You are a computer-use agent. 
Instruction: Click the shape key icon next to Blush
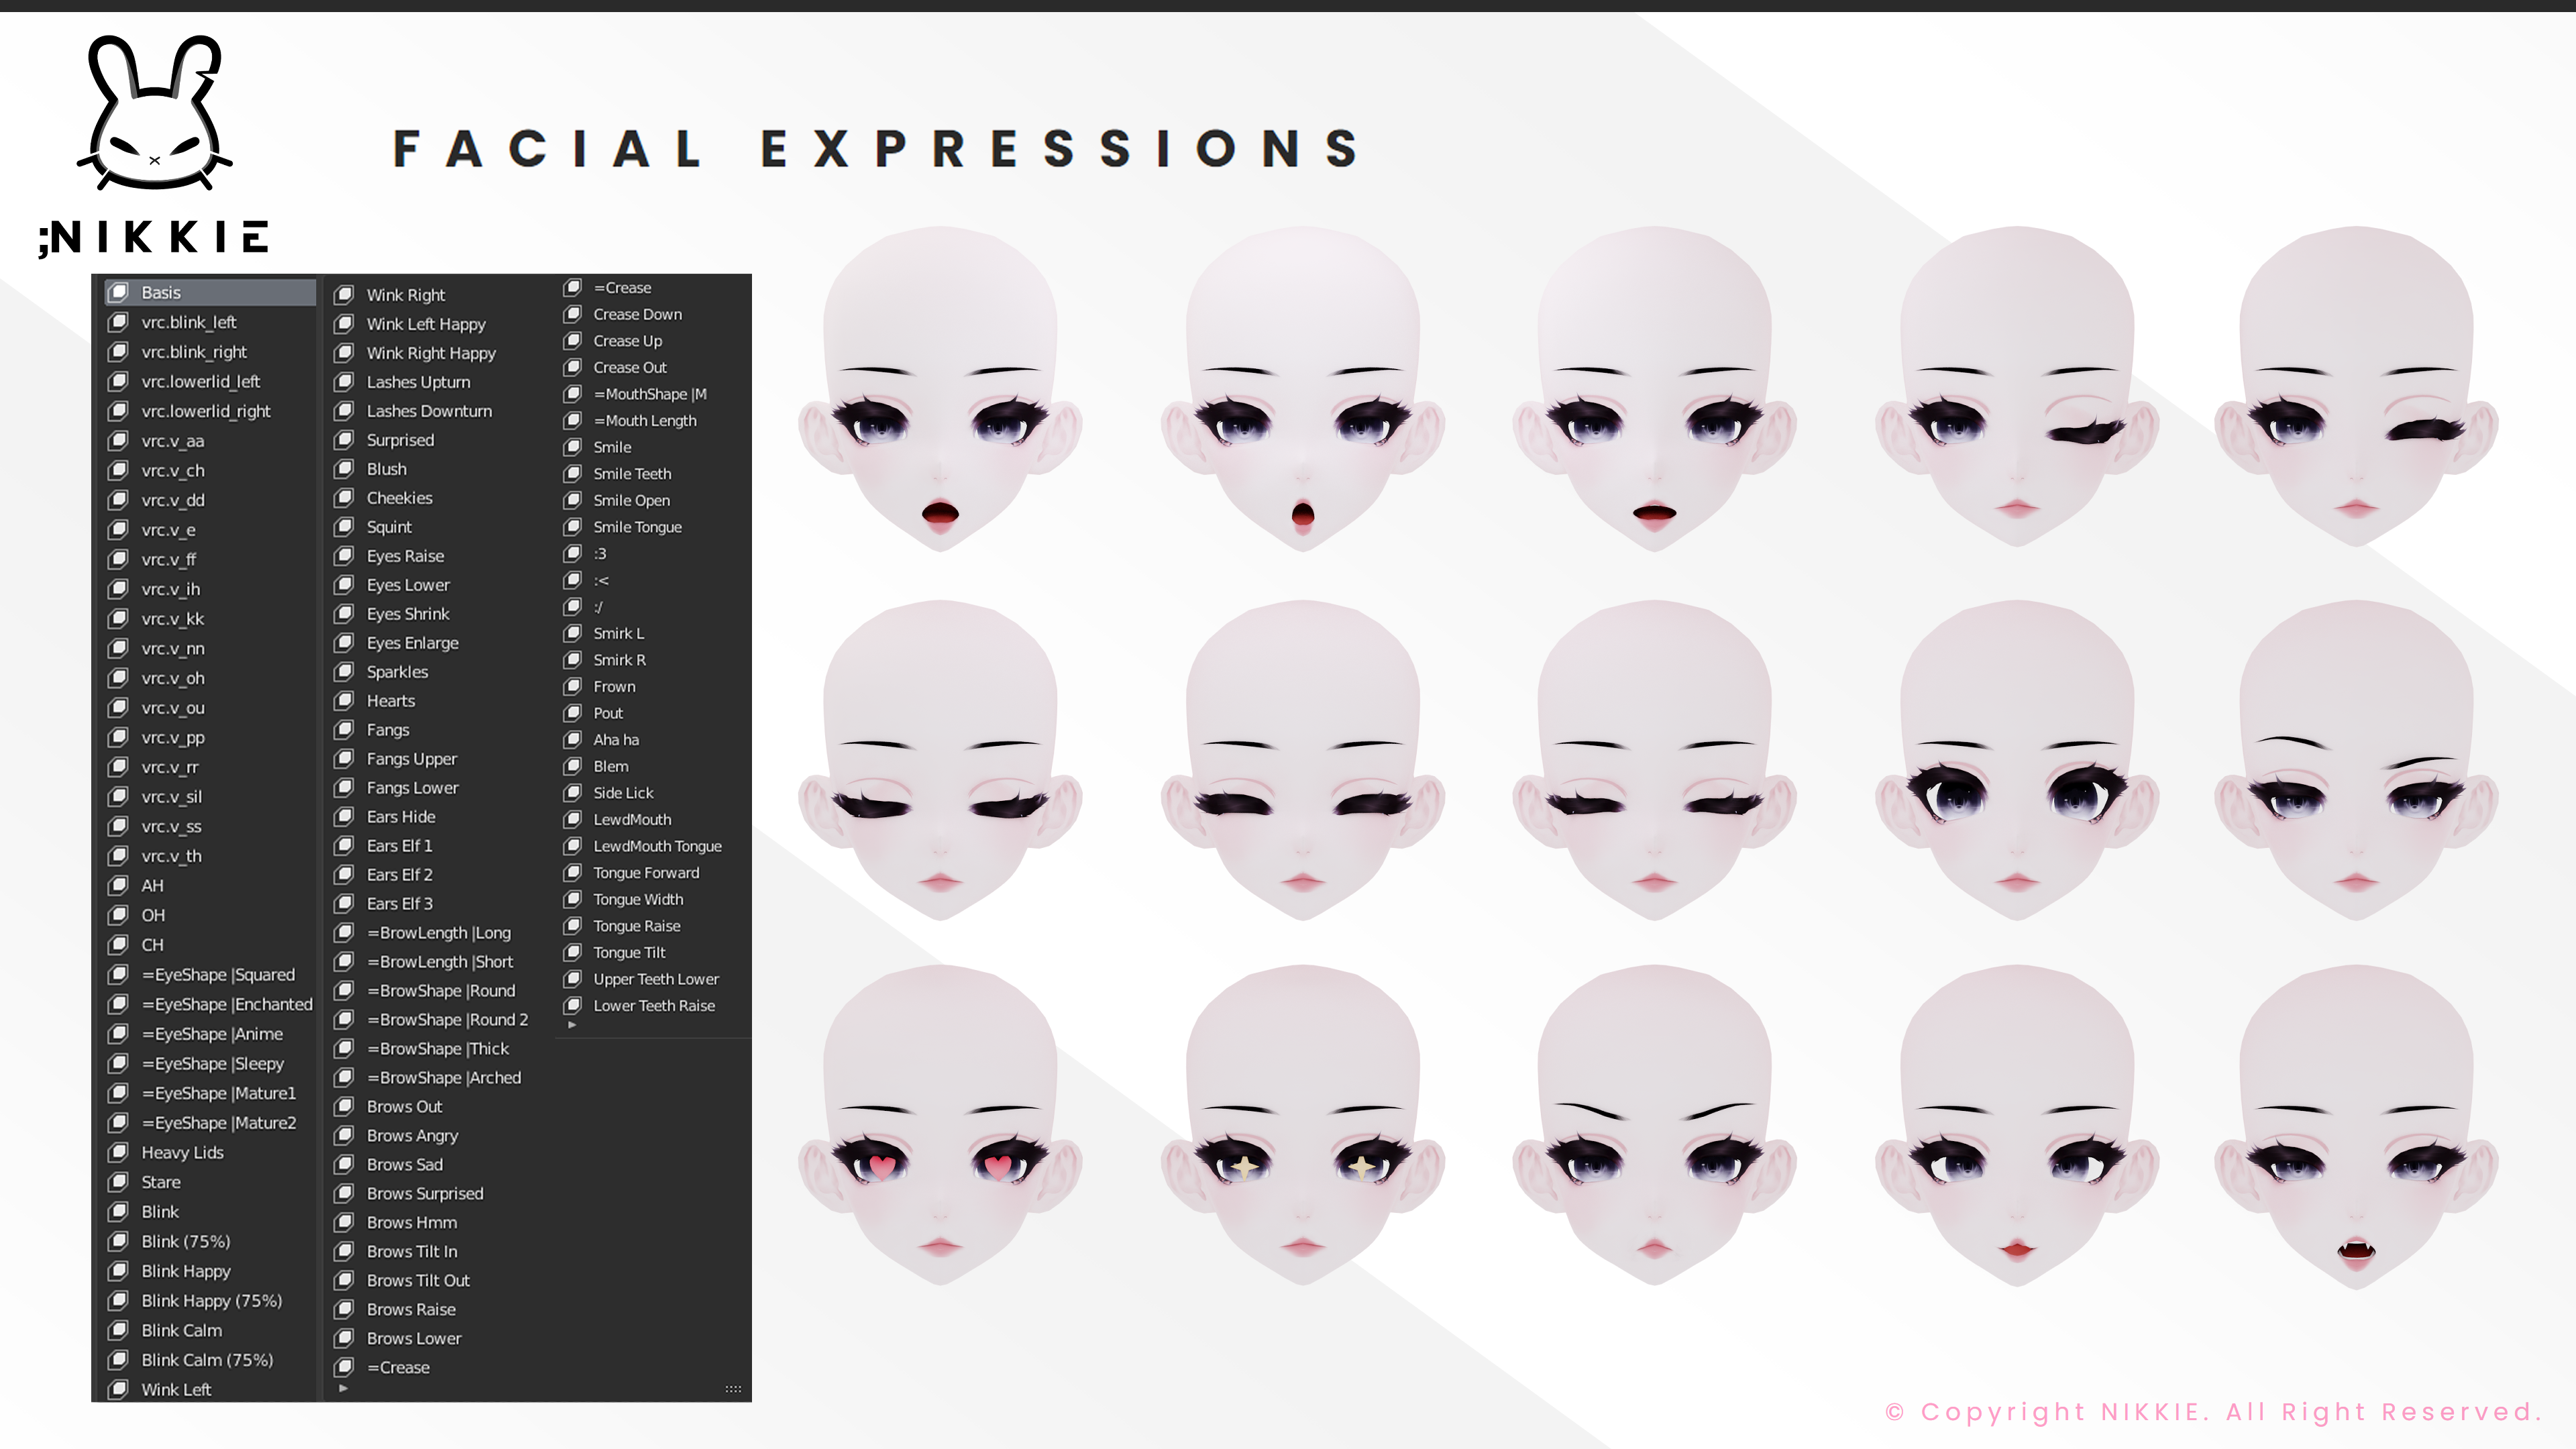344,469
